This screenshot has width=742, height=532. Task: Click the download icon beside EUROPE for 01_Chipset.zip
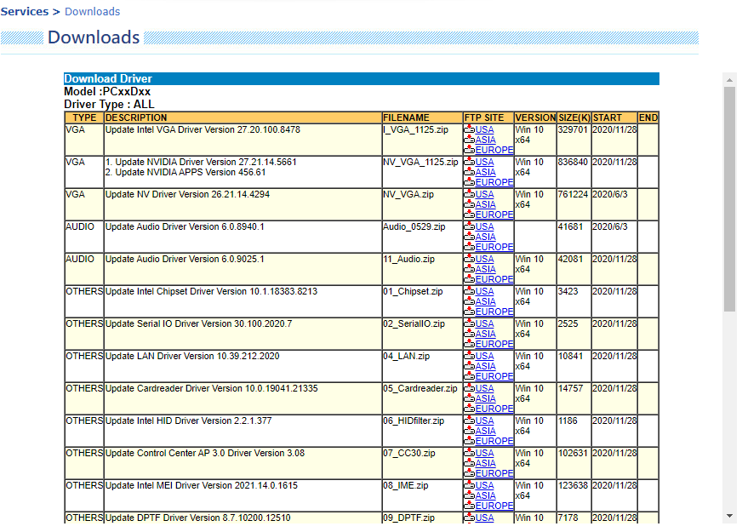[469, 312]
